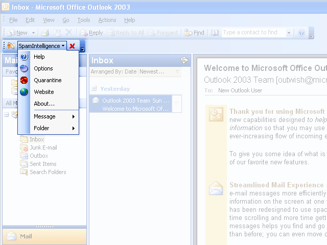Click the navigation pane splitter grip
Viewport: 327px width, 245px height.
(44, 227)
